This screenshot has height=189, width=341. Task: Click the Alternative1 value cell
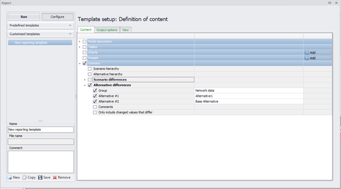(x=248, y=96)
